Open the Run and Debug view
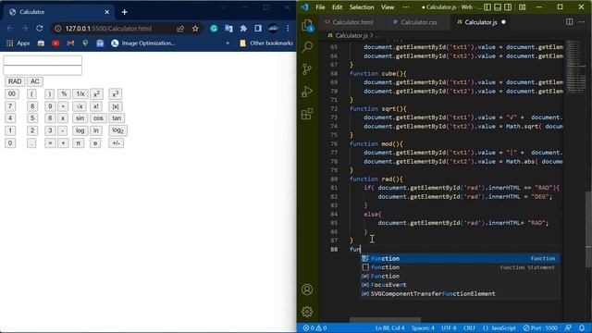Viewport: 592px width, 333px height. click(307, 92)
